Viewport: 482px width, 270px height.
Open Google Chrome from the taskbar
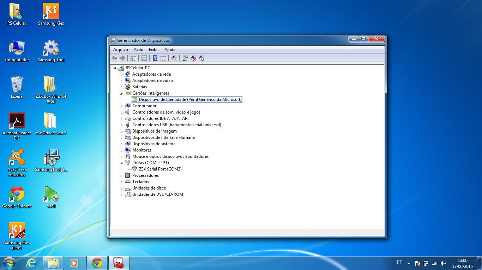pyautogui.click(x=97, y=263)
